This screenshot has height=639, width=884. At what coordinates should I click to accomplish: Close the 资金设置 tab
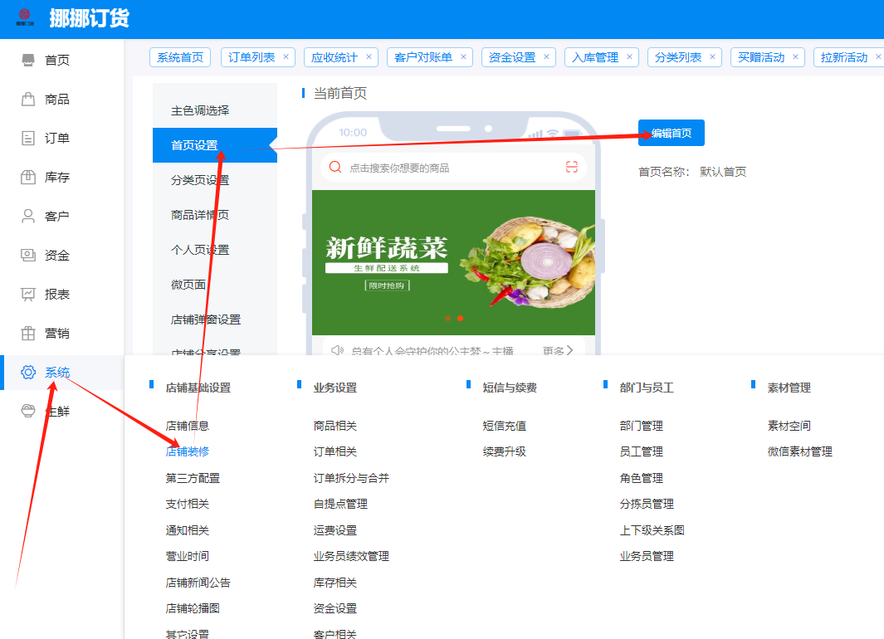(547, 57)
